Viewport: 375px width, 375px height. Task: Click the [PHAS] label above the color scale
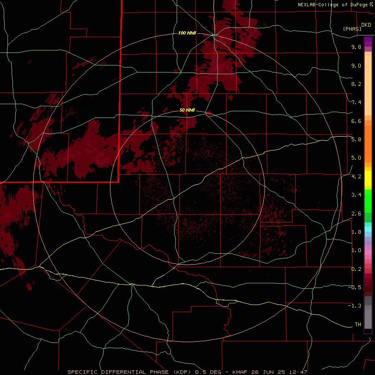(x=352, y=29)
